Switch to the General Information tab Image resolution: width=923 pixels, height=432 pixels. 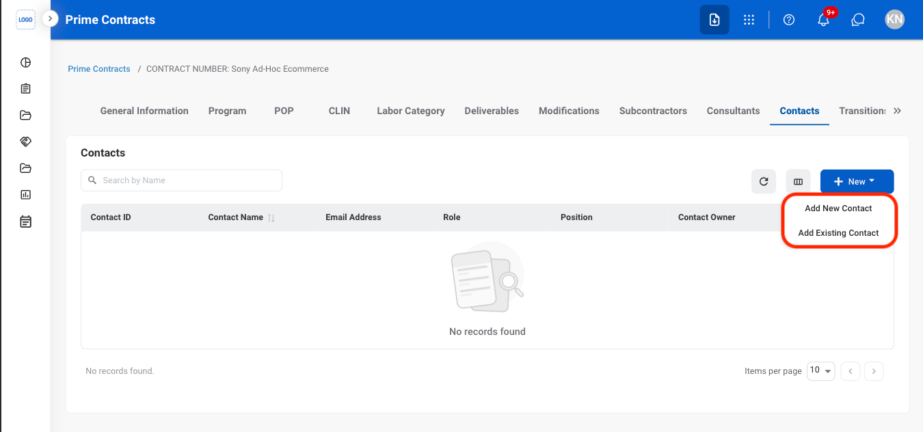pos(144,111)
